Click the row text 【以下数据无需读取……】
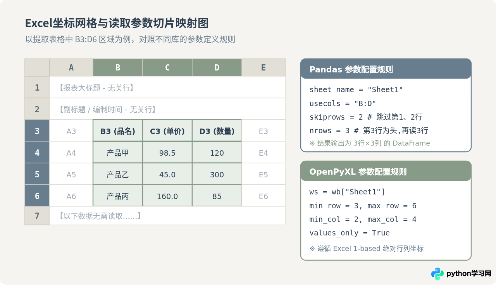 100,216
